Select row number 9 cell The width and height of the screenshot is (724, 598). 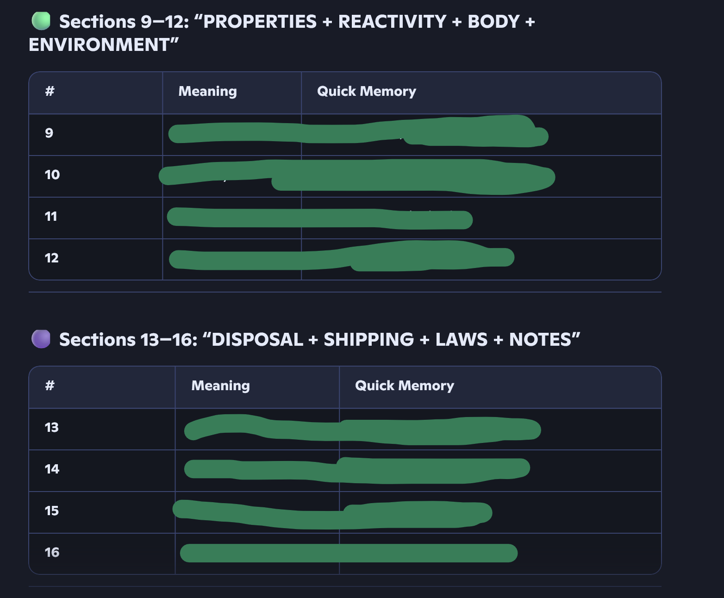tap(49, 133)
